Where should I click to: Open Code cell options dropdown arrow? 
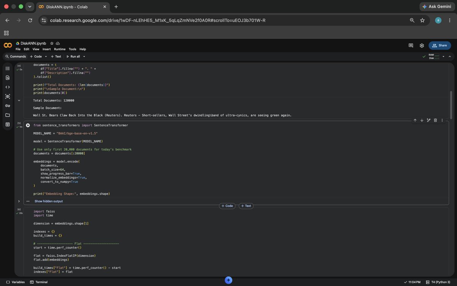(x=46, y=56)
